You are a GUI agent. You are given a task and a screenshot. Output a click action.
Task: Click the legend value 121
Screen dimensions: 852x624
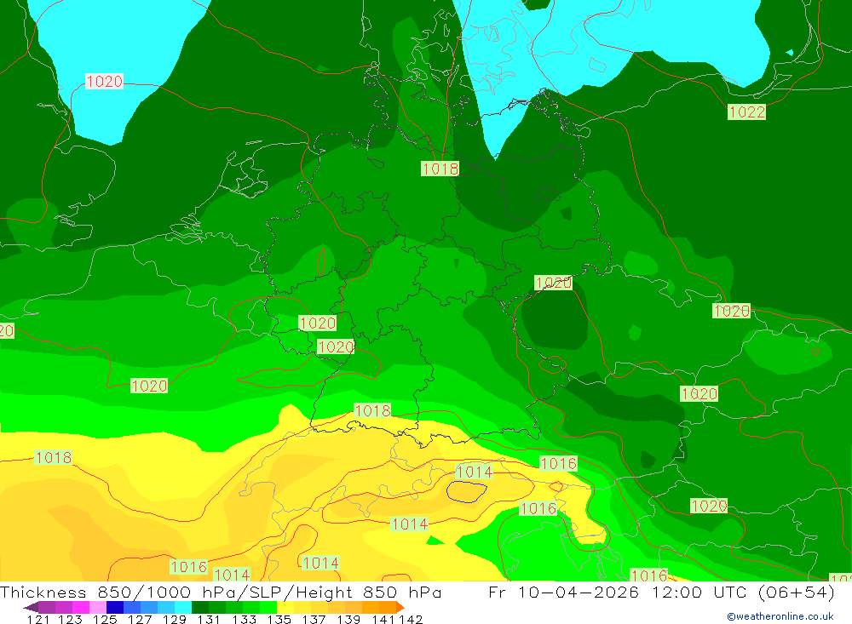(38, 619)
